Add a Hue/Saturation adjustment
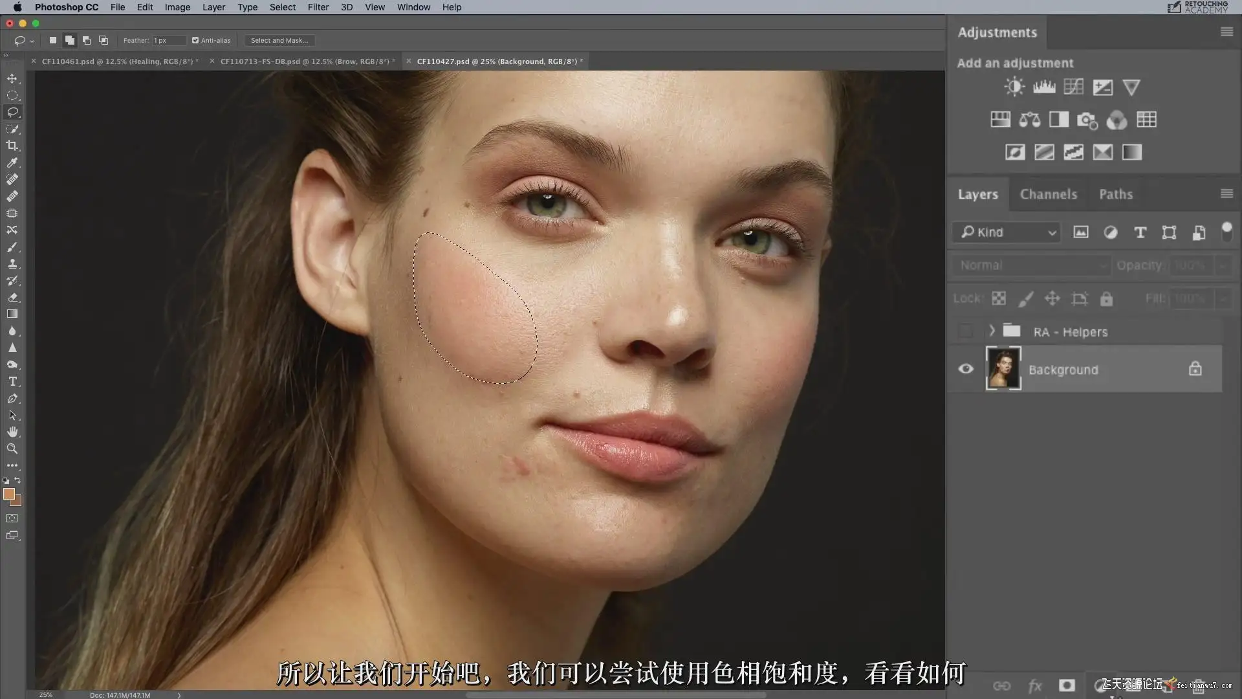This screenshot has height=699, width=1242. (1000, 120)
